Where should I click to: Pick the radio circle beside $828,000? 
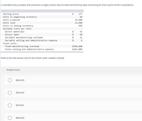coord(10,118)
